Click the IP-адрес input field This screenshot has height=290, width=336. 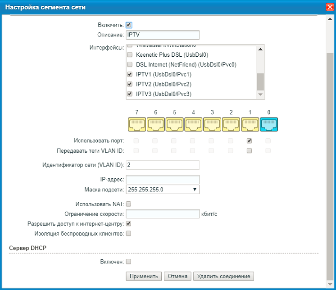(x=163, y=179)
